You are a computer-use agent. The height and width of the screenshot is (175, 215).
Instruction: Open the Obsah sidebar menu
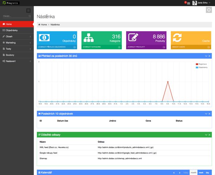tap(17, 37)
